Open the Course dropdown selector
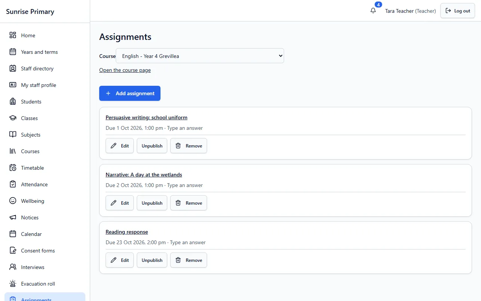The height and width of the screenshot is (301, 481). (200, 56)
